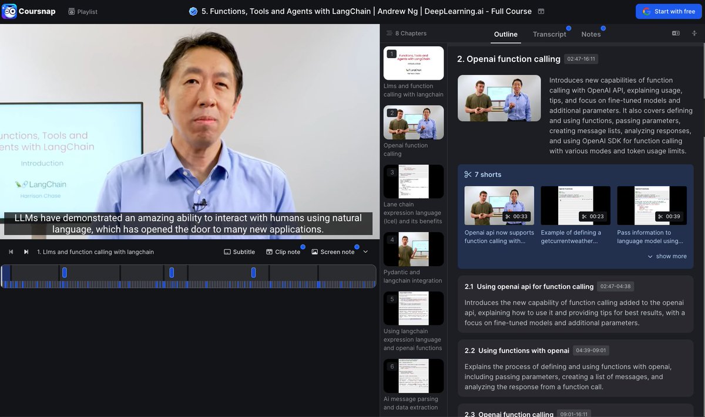The image size is (705, 417).
Task: Open chapter 4 Pydantic and langchain thumbnail
Action: 414,249
